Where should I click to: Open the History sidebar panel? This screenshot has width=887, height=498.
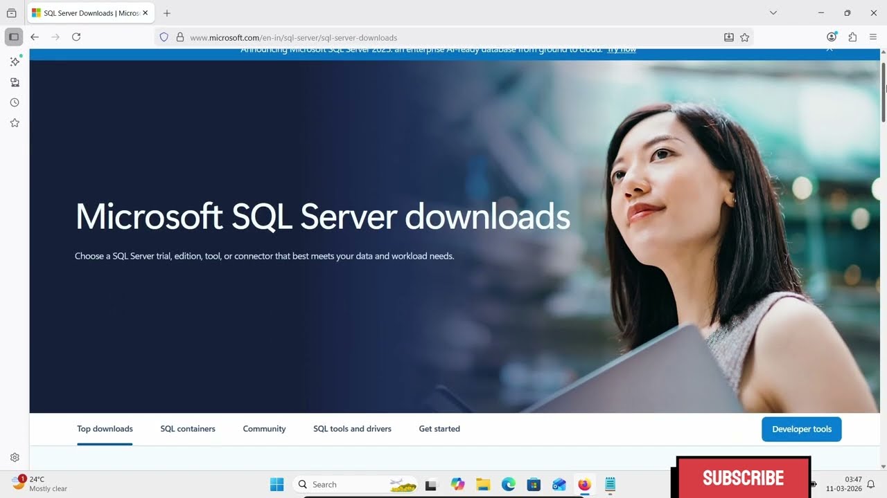click(x=15, y=102)
